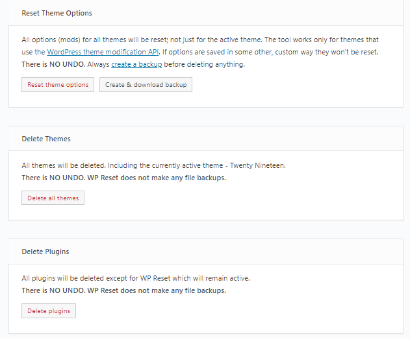Click 'before deleting anything' text after backup link
The image size is (410, 339).
[x=204, y=64]
